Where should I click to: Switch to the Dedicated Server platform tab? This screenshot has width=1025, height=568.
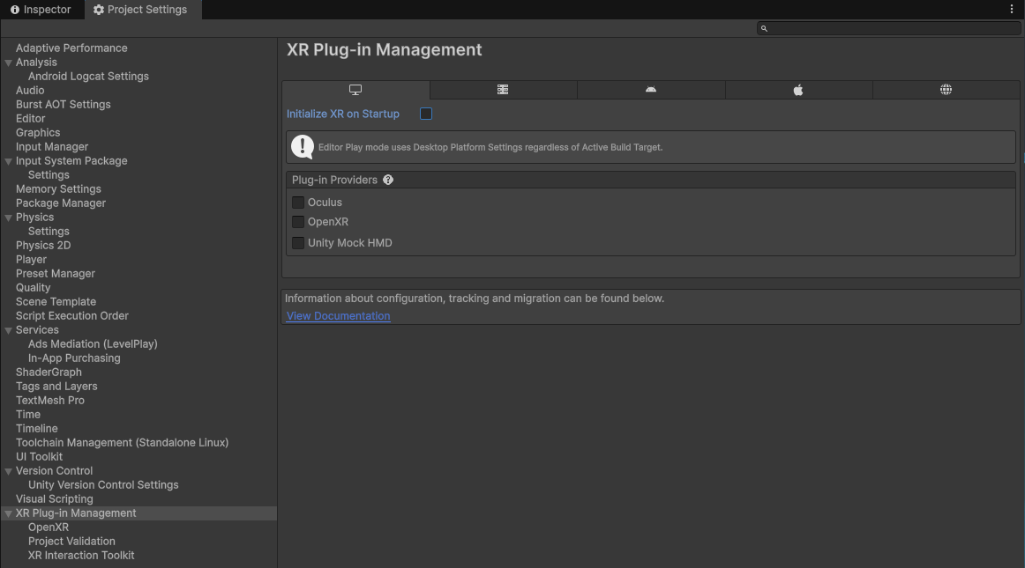point(503,90)
